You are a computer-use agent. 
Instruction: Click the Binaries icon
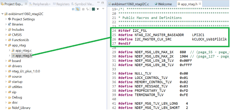[9, 24]
